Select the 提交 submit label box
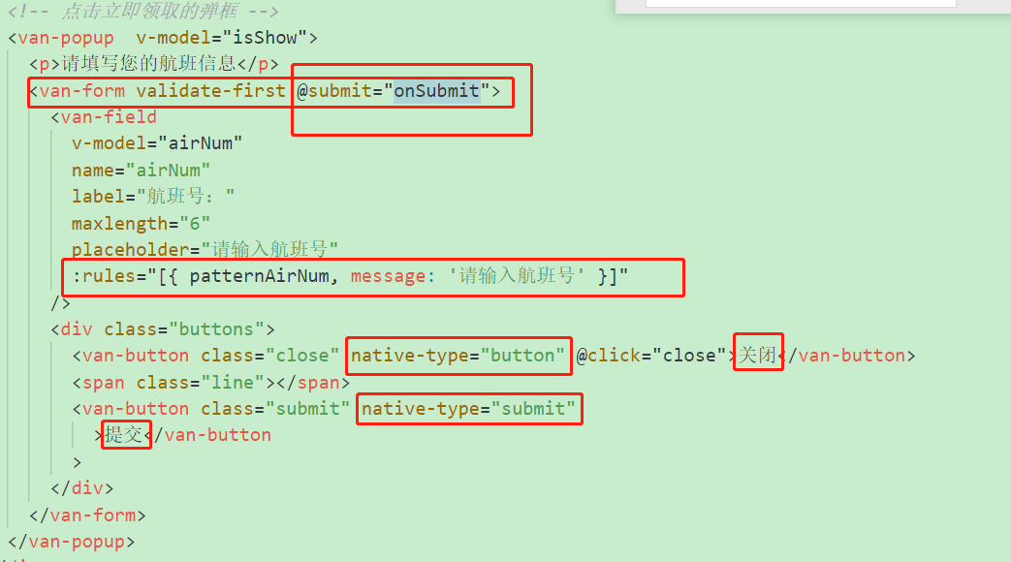Image resolution: width=1011 pixels, height=562 pixels. pyautogui.click(x=126, y=434)
